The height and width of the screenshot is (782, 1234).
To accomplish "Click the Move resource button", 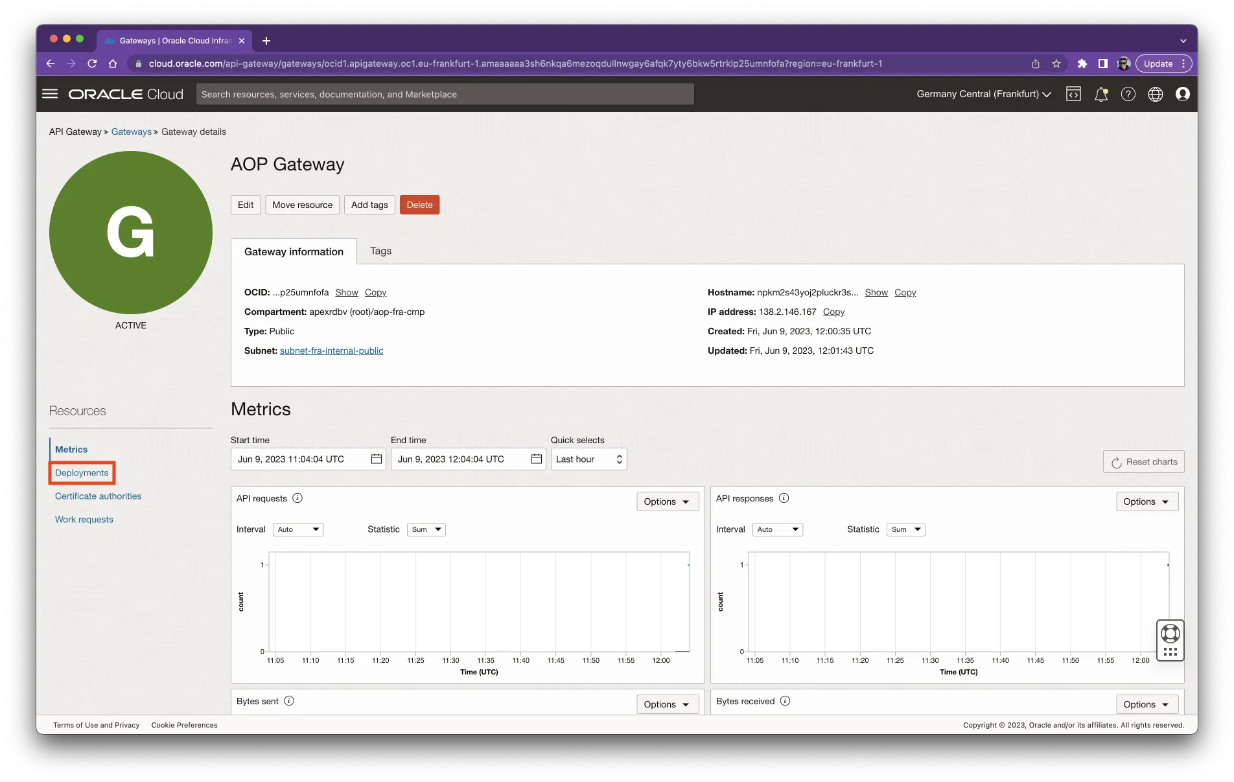I will 302,205.
